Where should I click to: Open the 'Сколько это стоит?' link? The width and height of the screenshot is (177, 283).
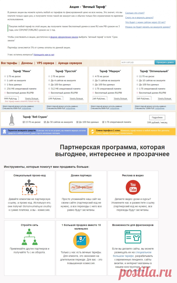pyautogui.click(x=135, y=13)
